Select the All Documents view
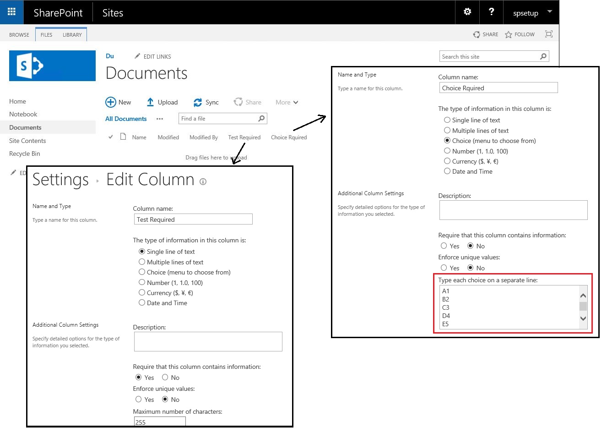 tap(126, 119)
